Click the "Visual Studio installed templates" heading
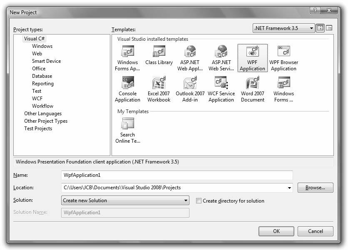The height and width of the screenshot is (250, 348). coord(153,39)
